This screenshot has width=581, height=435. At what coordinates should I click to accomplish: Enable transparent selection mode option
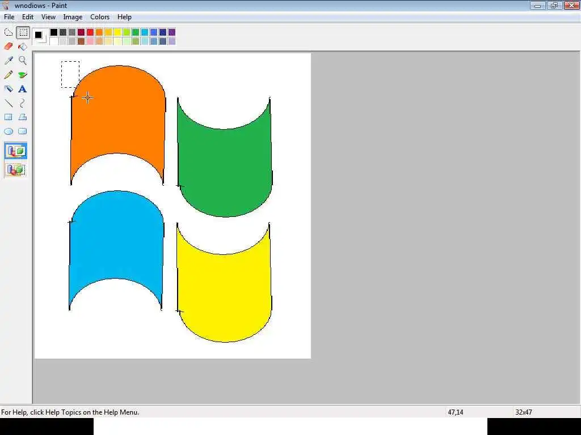15,170
